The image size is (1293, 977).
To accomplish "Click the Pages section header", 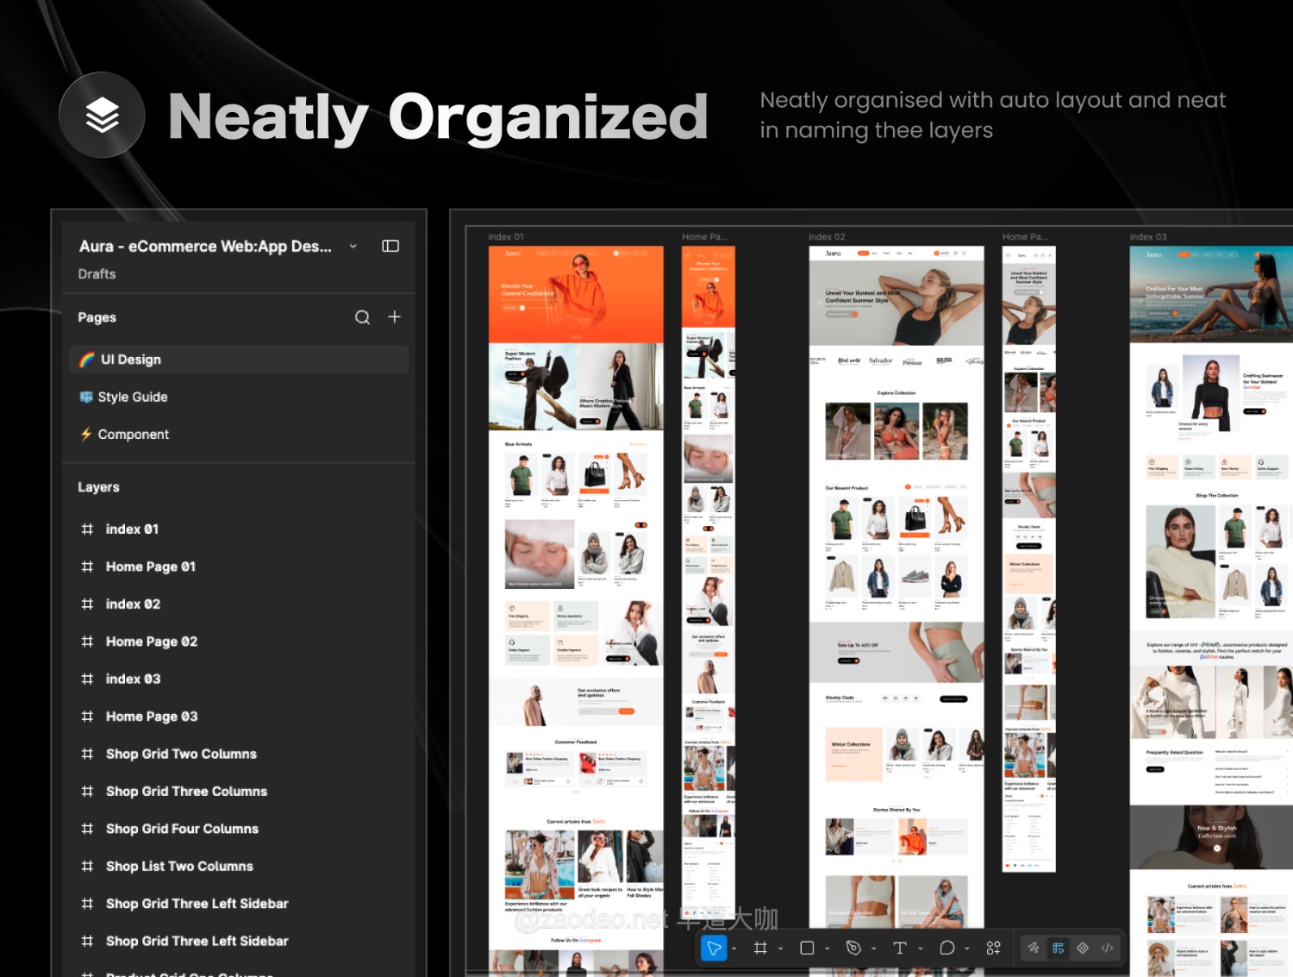I will (x=97, y=317).
